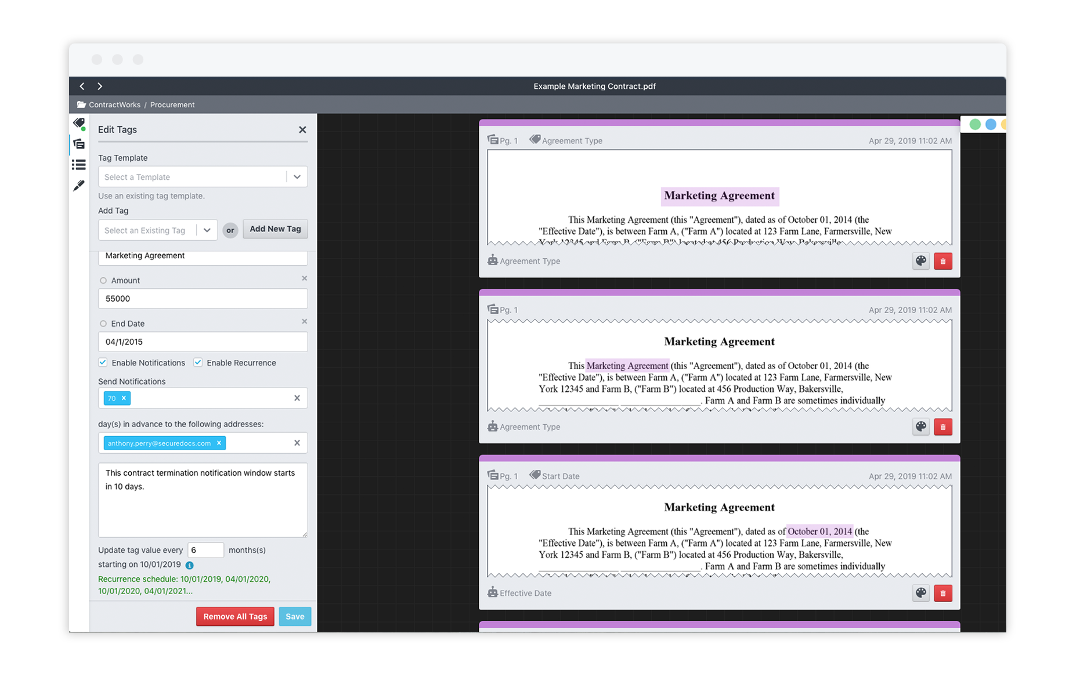Click the palette icon on Effective Date card
The width and height of the screenshot is (1069, 691).
pyautogui.click(x=920, y=593)
